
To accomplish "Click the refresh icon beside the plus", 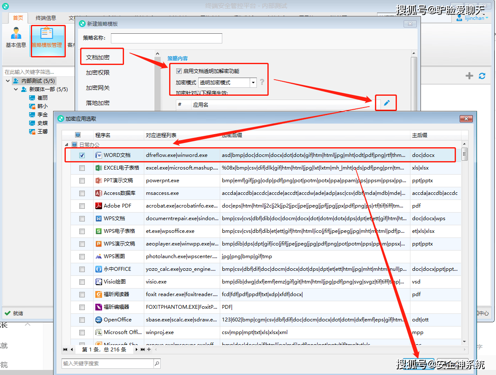I will [482, 76].
